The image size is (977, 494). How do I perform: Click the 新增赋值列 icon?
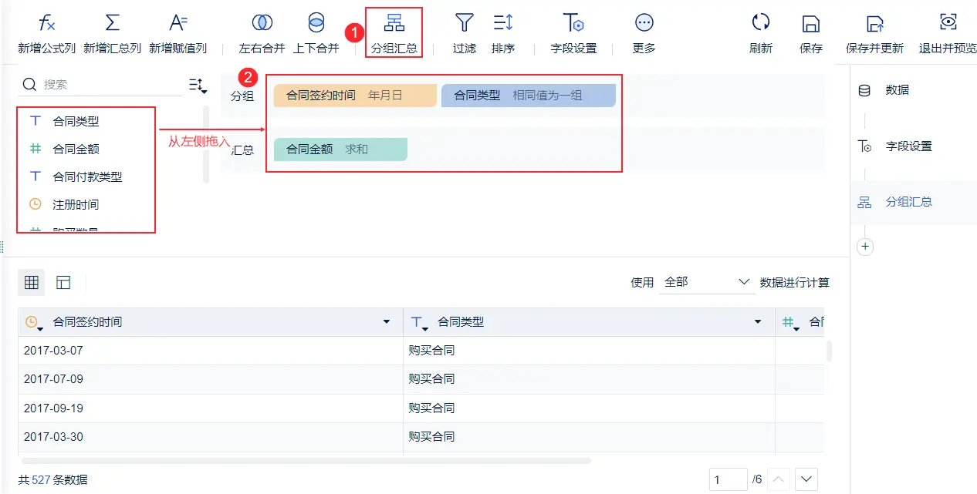pos(178,22)
